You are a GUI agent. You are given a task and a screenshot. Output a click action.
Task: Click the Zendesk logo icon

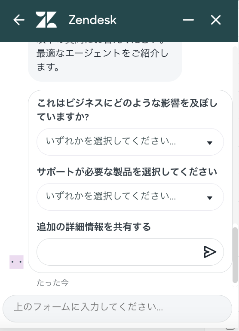pyautogui.click(x=46, y=20)
